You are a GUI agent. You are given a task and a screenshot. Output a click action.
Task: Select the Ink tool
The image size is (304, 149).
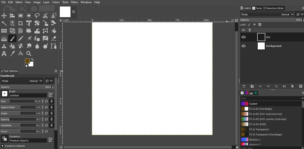pyautogui.click(x=37, y=38)
